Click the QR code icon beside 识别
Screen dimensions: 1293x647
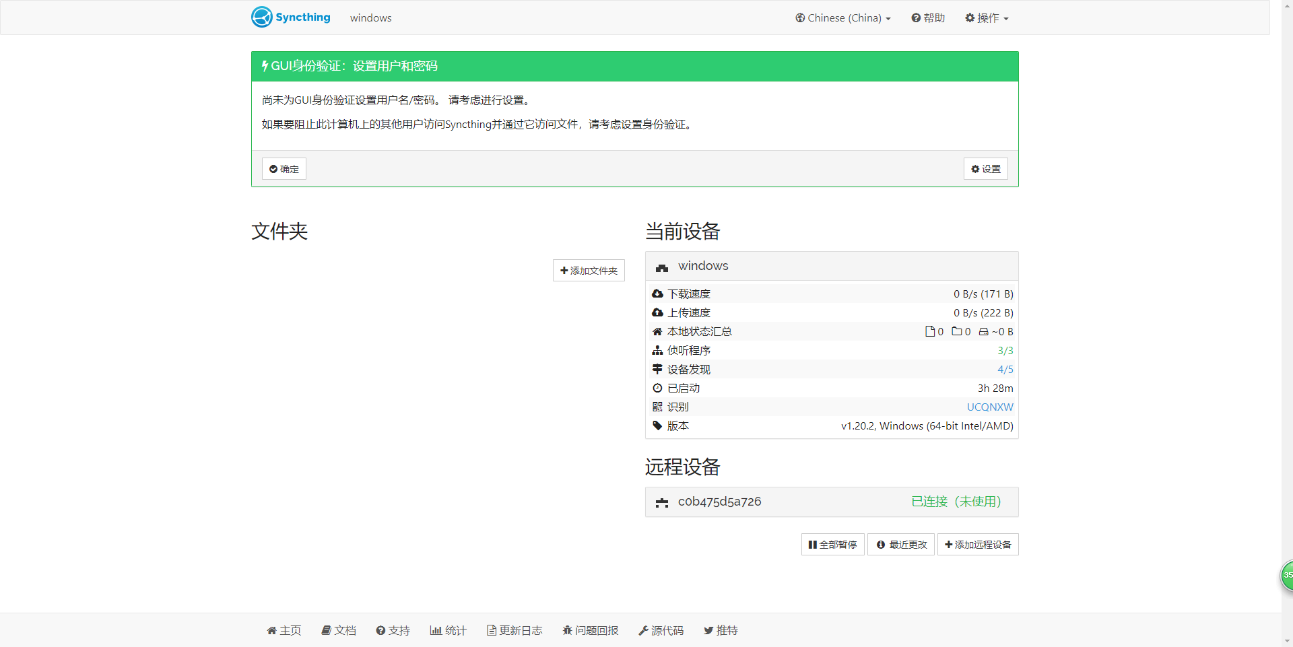pos(657,407)
